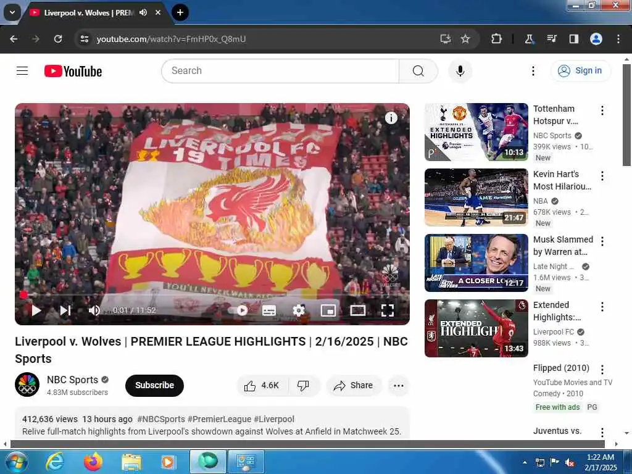Toggle subtitles/closed captions
The image size is (632, 474).
coord(269,310)
